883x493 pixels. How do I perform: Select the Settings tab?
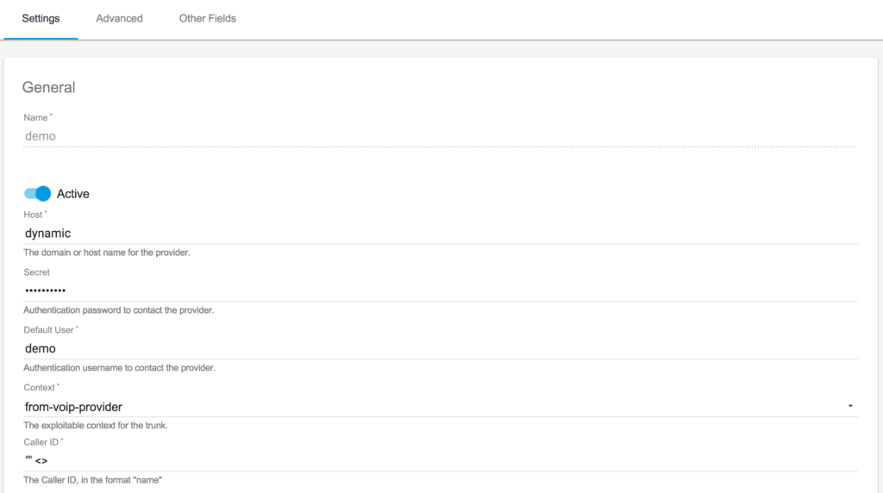pyautogui.click(x=41, y=19)
